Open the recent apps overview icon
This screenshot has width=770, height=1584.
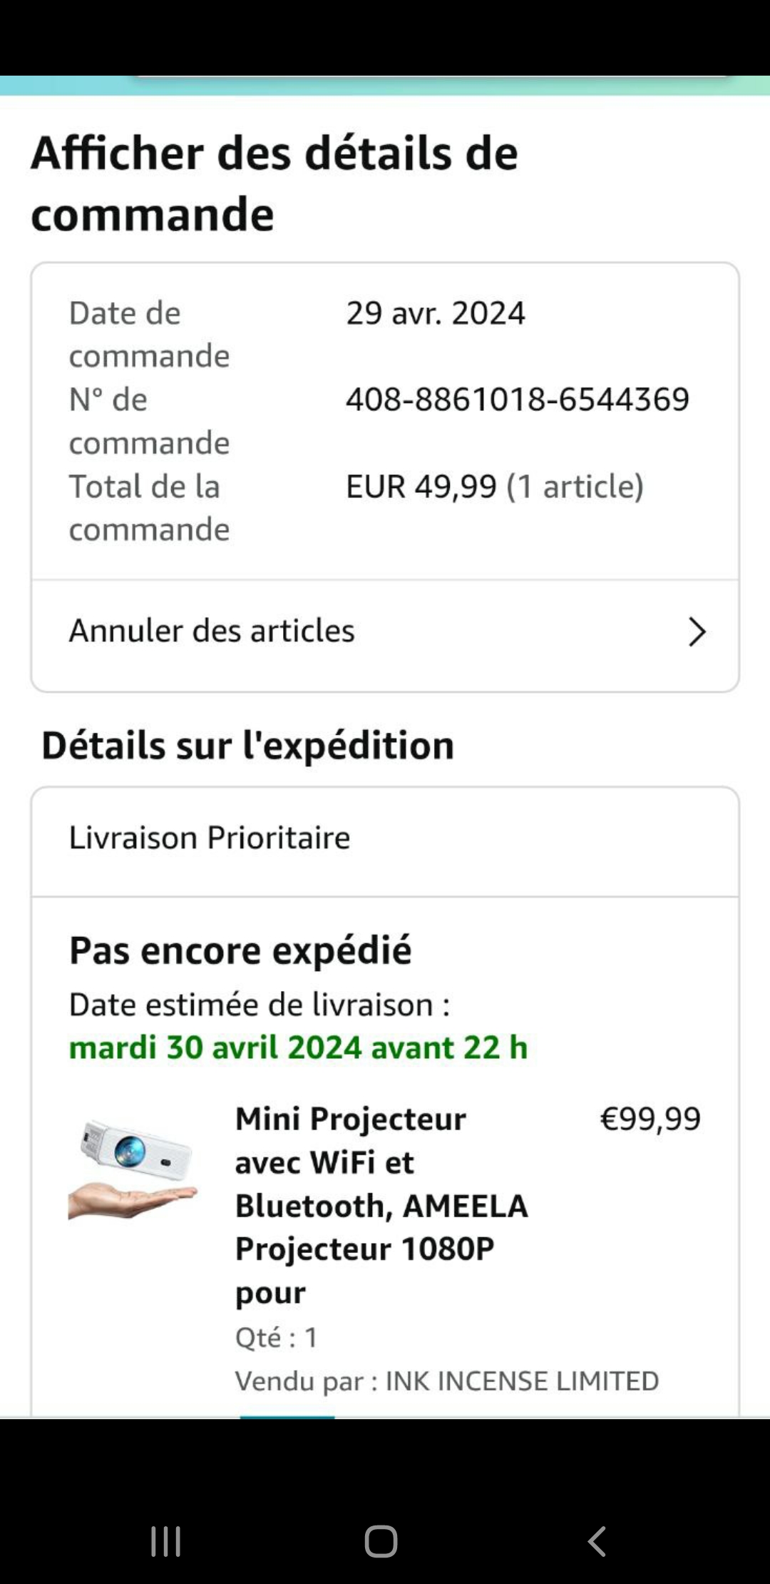tap(165, 1541)
